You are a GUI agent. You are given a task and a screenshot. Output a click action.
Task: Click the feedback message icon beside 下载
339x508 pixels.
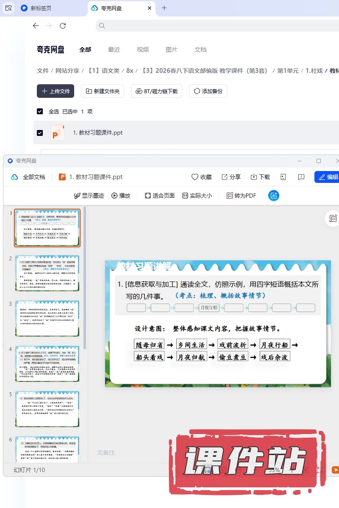point(301,177)
